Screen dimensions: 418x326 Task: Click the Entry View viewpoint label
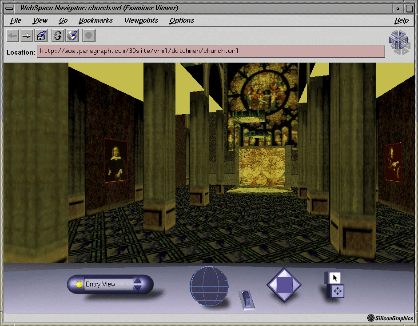[x=100, y=284]
